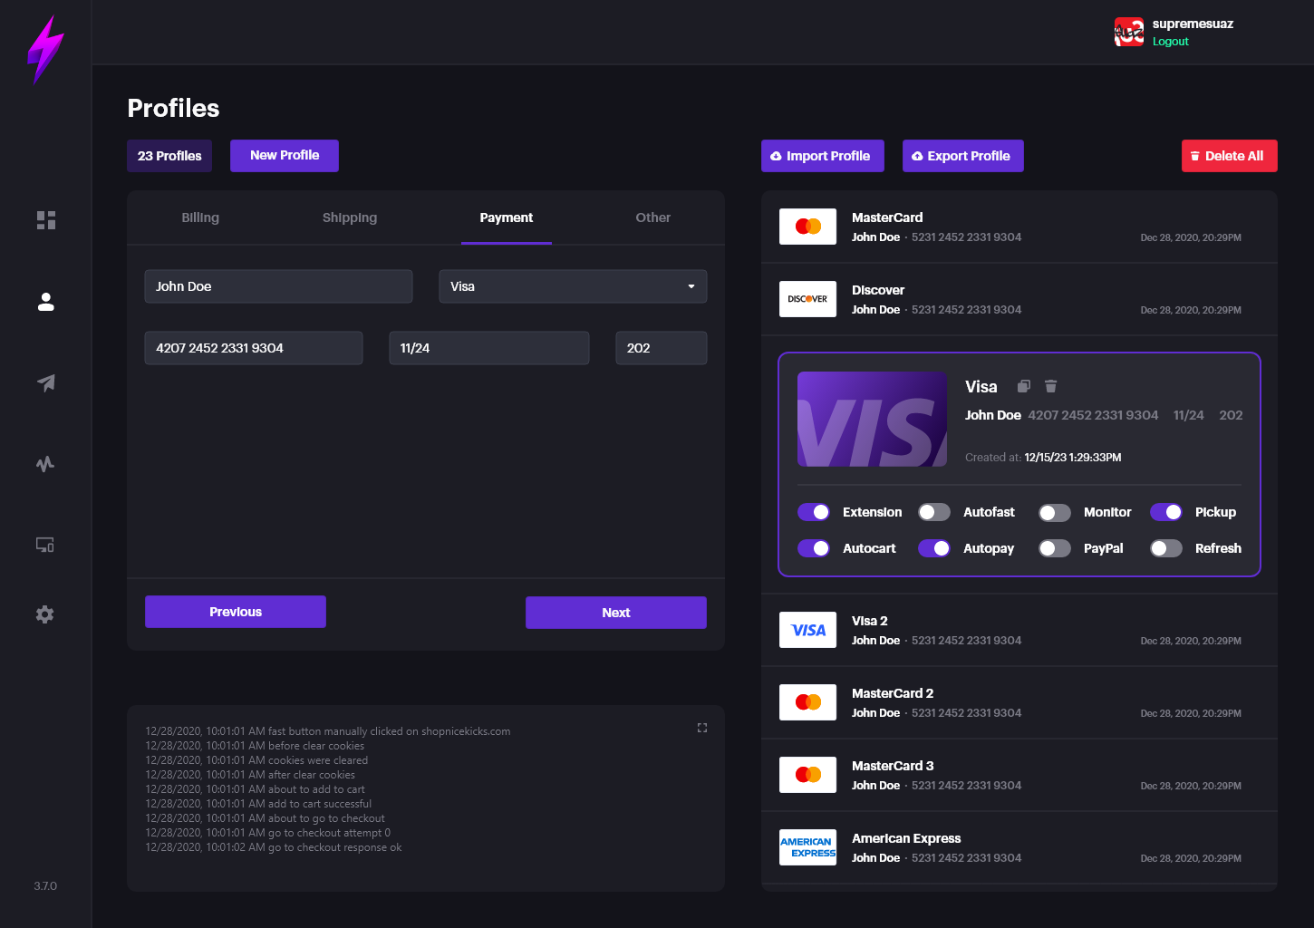Click the supremesuaz username
The height and width of the screenshot is (928, 1314).
pos(1193,24)
